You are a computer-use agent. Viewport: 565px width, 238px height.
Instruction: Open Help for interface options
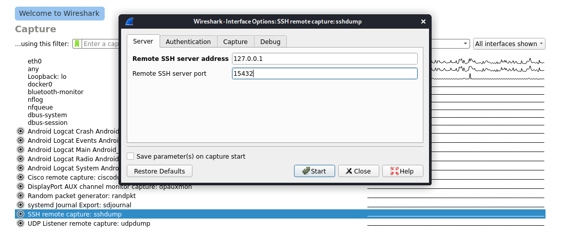coord(402,171)
